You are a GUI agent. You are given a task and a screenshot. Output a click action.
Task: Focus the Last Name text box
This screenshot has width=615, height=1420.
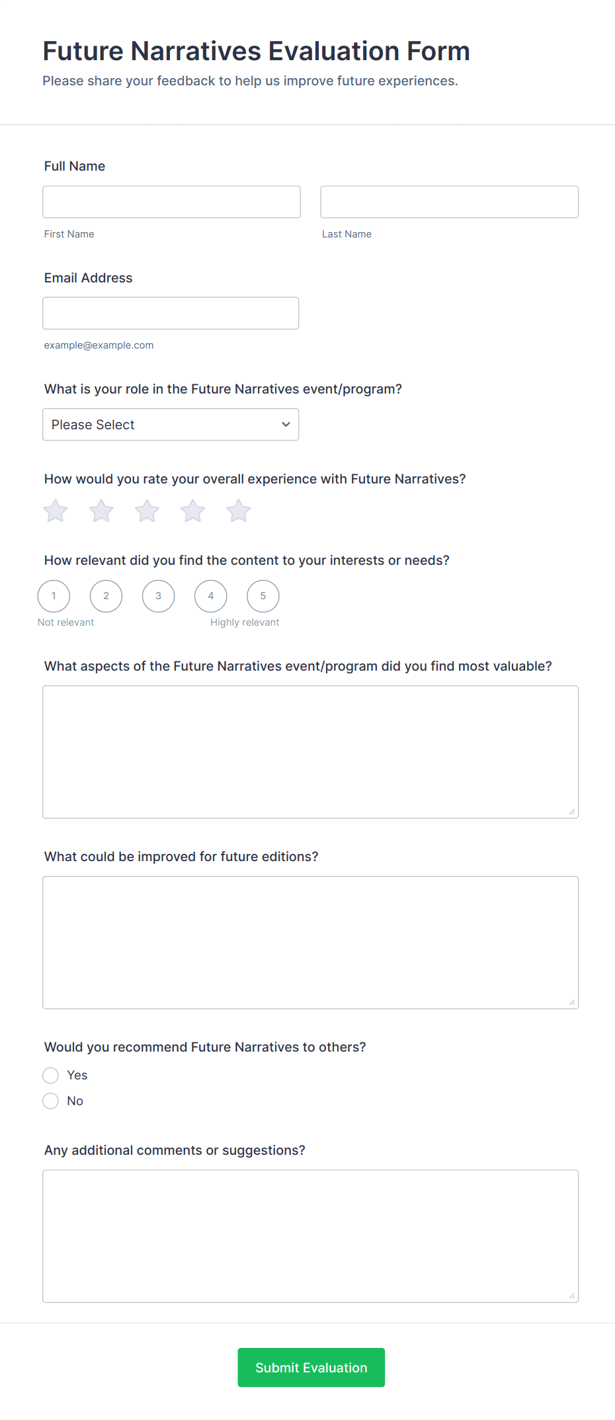click(x=449, y=202)
